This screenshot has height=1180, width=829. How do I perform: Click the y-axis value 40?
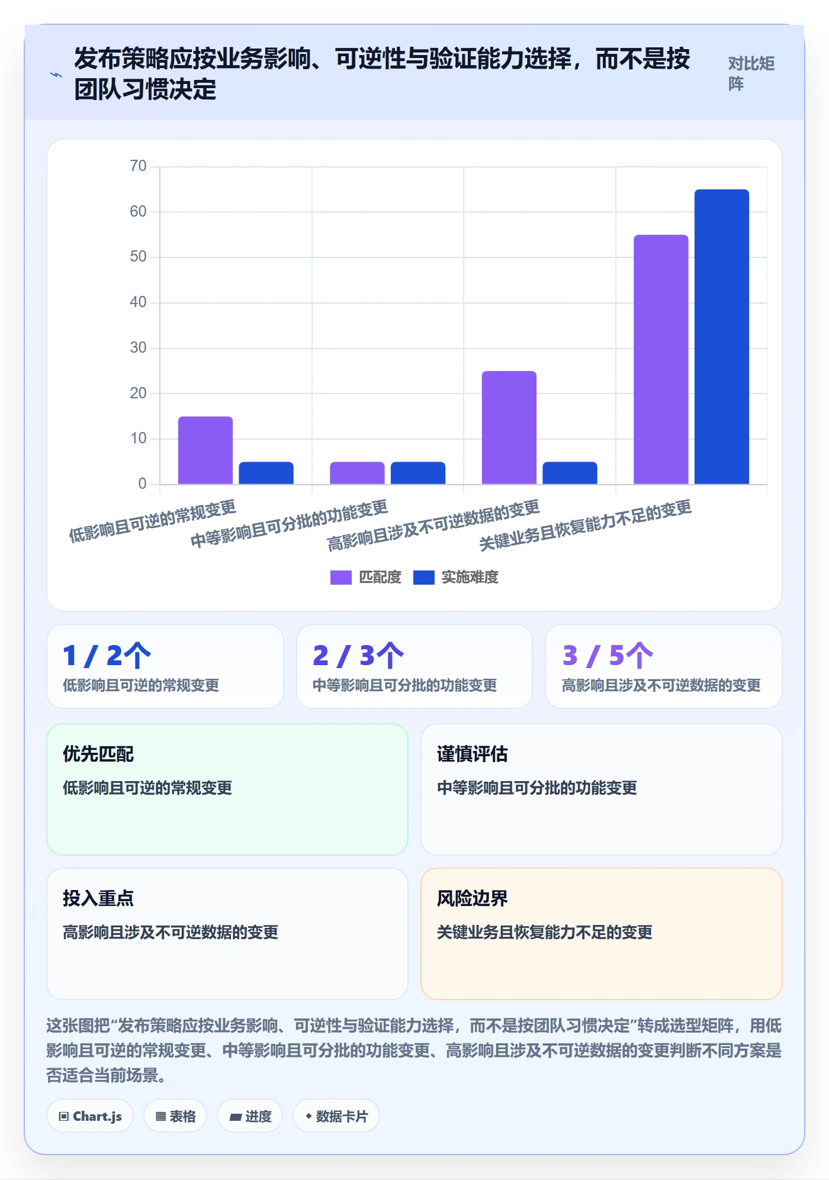[138, 302]
